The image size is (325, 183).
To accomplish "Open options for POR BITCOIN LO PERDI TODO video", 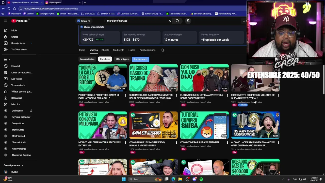I will pos(125,95).
